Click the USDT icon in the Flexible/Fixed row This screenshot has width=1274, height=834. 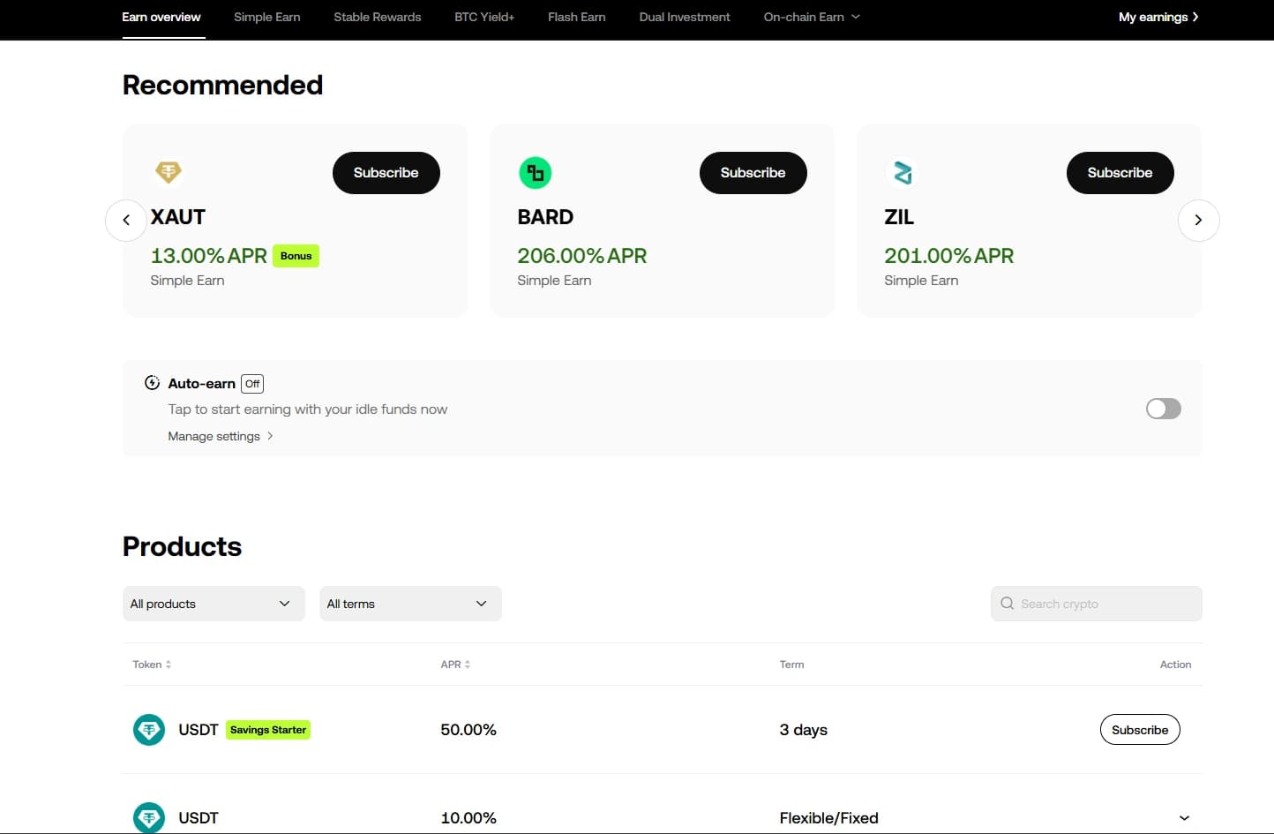coord(149,818)
